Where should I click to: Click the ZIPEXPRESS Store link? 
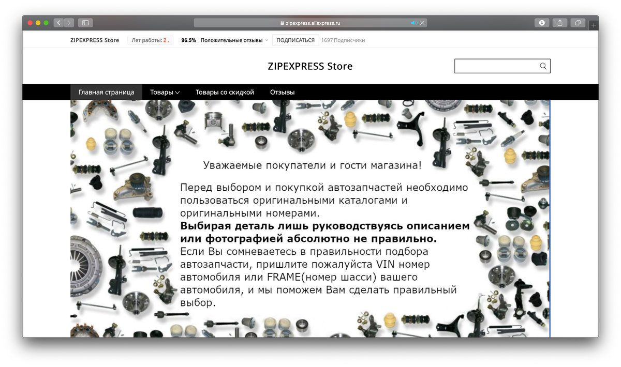click(x=95, y=40)
